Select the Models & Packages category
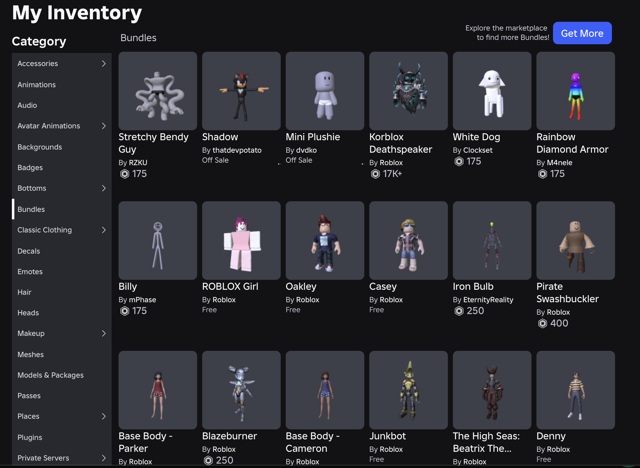 [62, 375]
